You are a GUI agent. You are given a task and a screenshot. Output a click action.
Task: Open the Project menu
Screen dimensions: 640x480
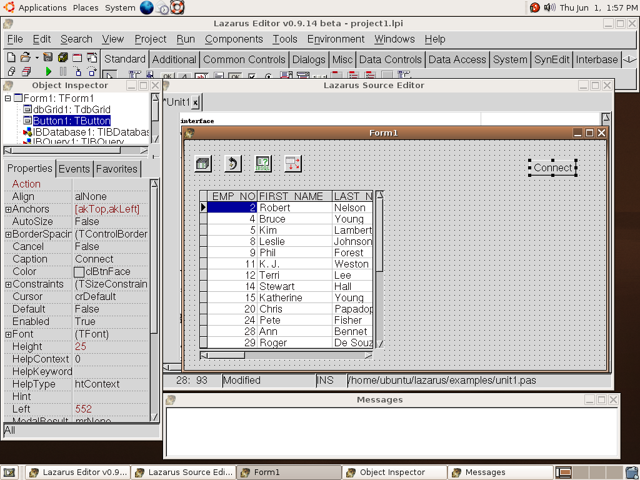[151, 39]
